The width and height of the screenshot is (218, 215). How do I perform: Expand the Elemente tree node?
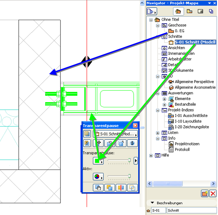[164, 99]
